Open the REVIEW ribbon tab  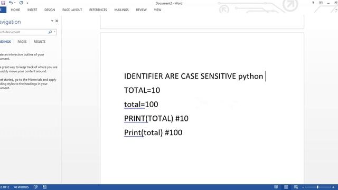141,10
